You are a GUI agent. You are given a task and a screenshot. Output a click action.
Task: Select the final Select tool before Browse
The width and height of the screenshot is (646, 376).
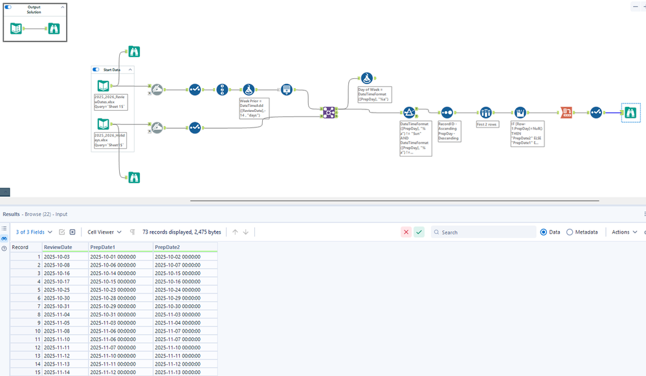click(x=596, y=113)
